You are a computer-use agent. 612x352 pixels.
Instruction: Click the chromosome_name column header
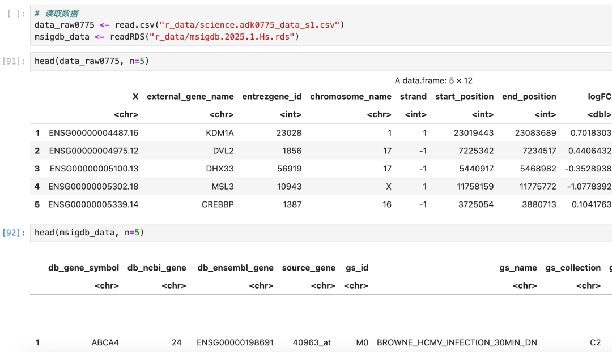pyautogui.click(x=351, y=97)
